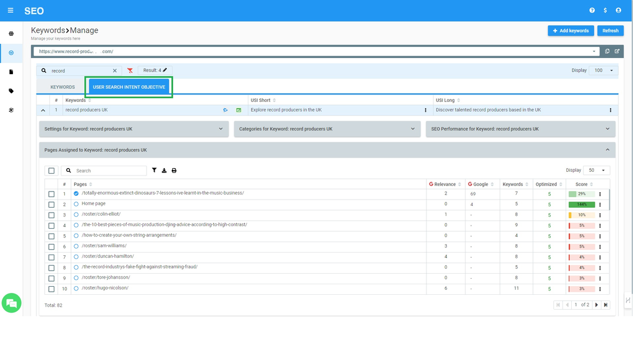Open the globe icon in sidebar
Image resolution: width=633 pixels, height=356 pixels.
coord(11,33)
